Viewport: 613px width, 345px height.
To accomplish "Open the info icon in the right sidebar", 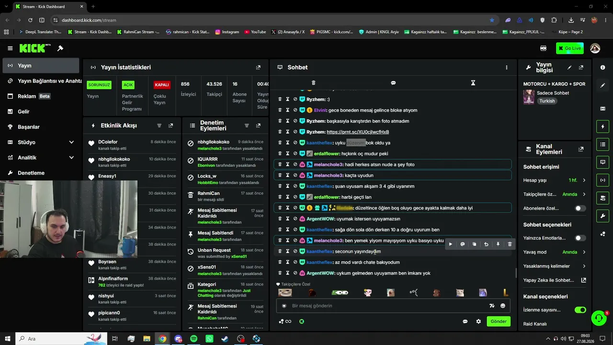I will (x=602, y=68).
